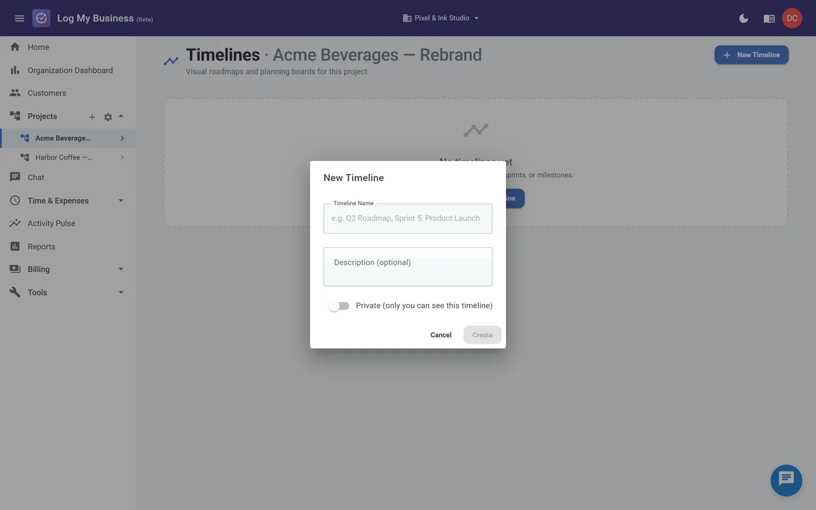Click the 'Acme Beverages — Rebrand' heading text

point(377,55)
